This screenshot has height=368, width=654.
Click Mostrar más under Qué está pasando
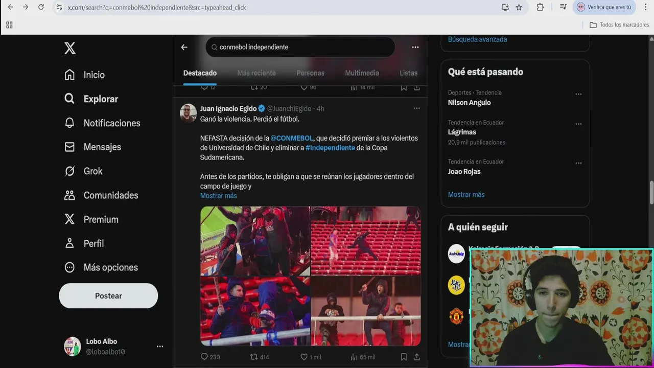pyautogui.click(x=466, y=195)
